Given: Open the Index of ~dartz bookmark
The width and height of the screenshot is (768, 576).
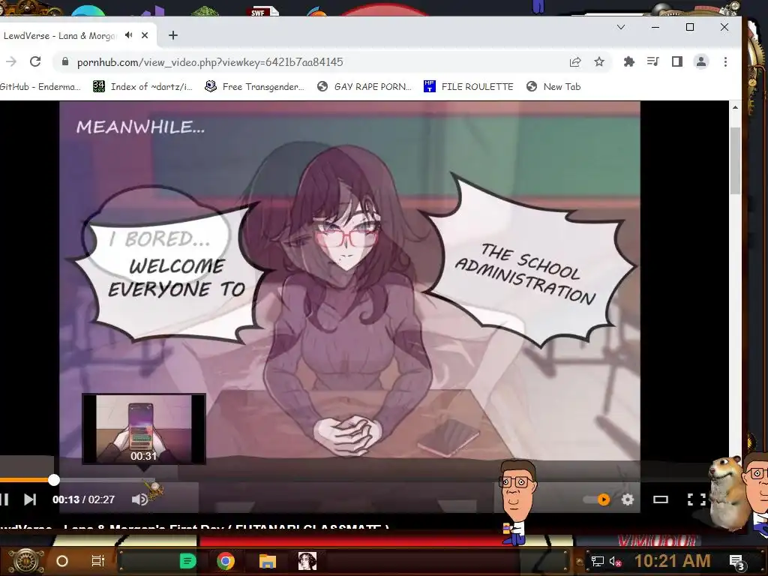Looking at the screenshot, I should 142,87.
